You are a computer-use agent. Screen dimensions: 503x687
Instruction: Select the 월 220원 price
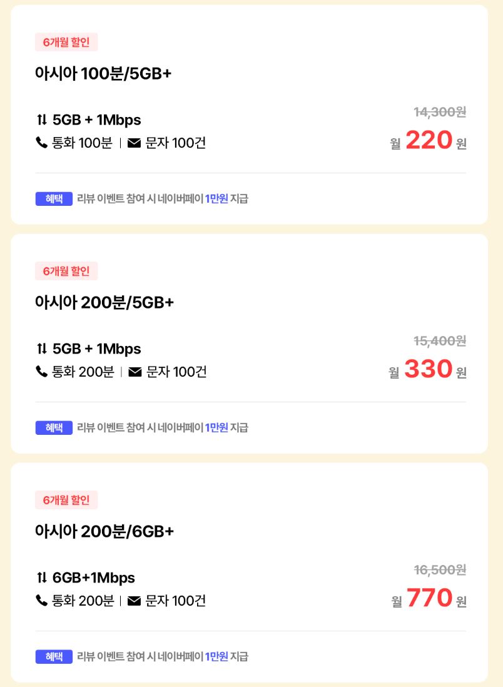429,141
